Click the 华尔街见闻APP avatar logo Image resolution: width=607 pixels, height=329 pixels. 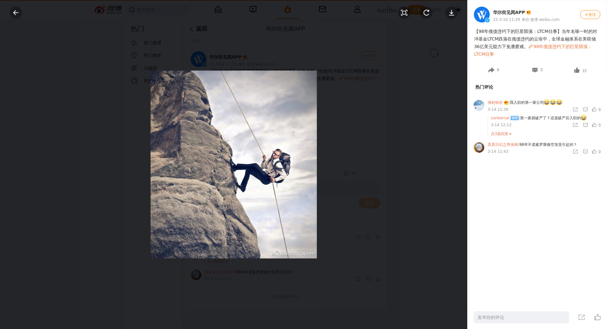(x=481, y=15)
